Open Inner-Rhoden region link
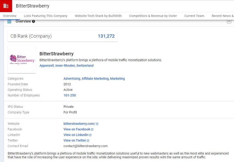 tap(65, 66)
